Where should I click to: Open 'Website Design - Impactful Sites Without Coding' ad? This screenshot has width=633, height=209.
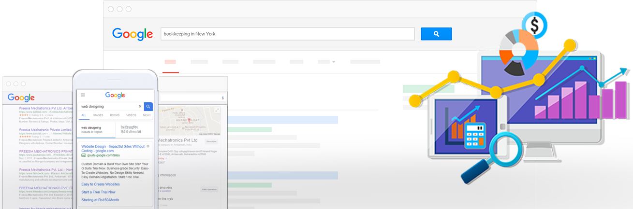coord(113,148)
